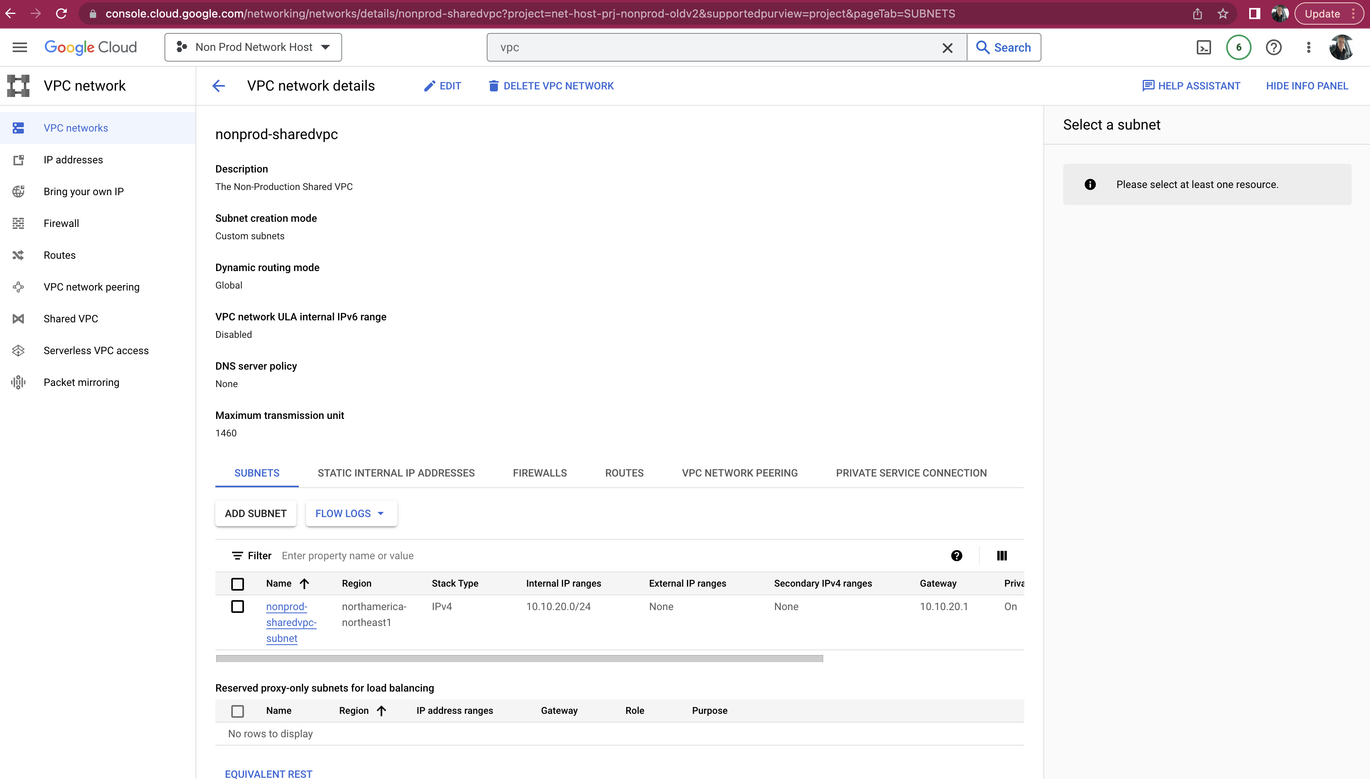Expand the Flow Logs dropdown
The image size is (1370, 779).
(x=351, y=513)
